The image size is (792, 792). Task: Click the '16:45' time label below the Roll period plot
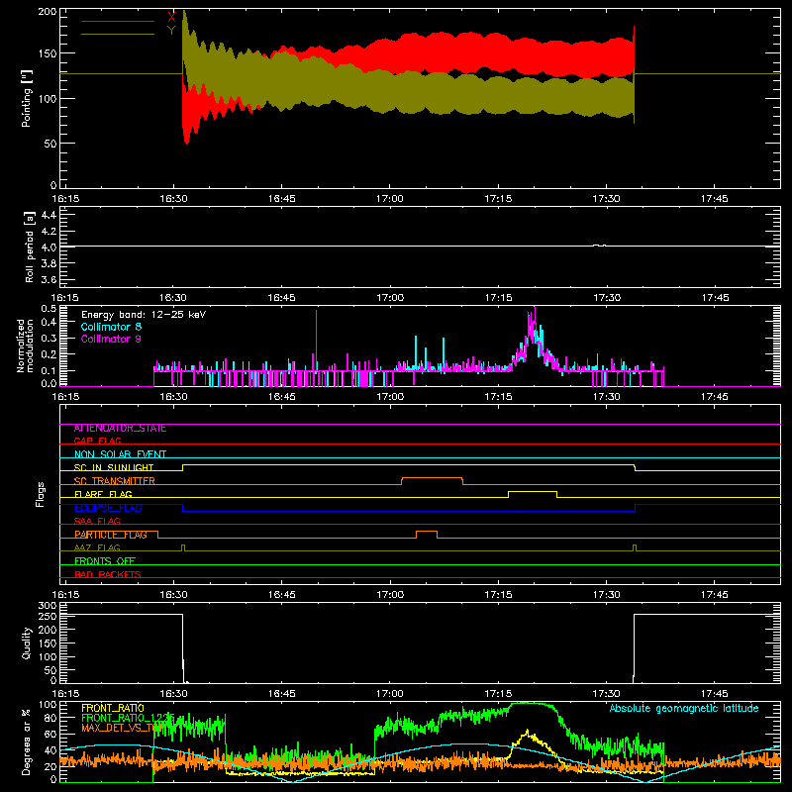click(281, 298)
